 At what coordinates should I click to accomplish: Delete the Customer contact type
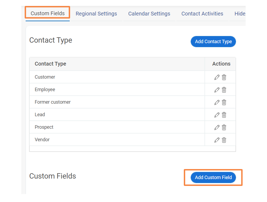tap(224, 77)
